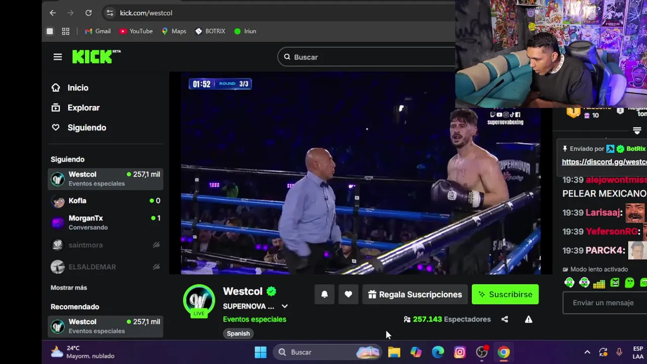This screenshot has height=364, width=647.
Task: Reload the browser page
Action: pos(88,13)
